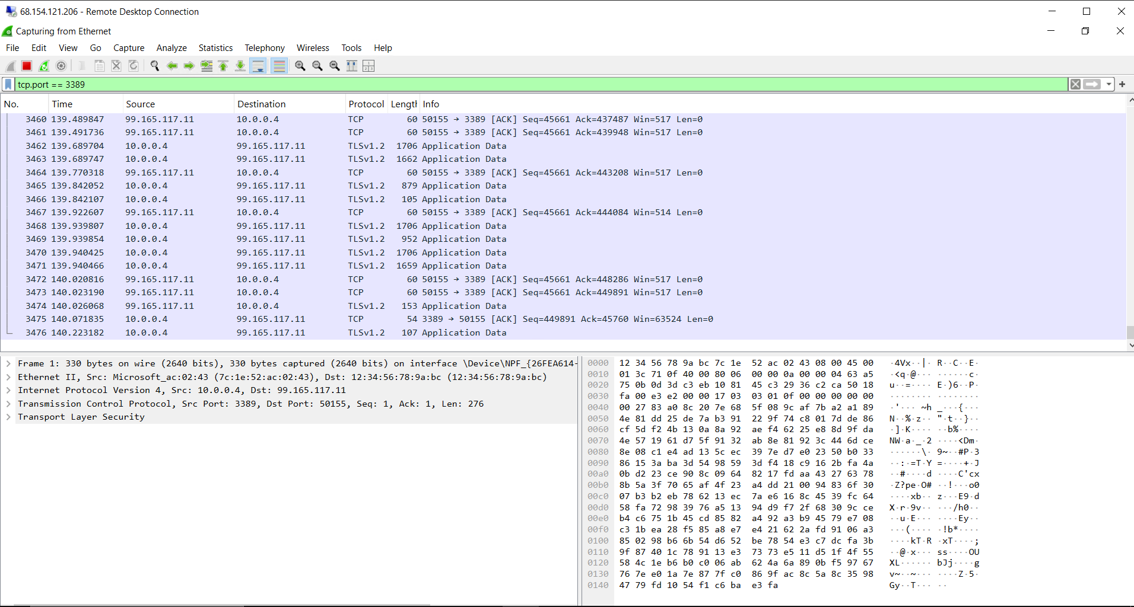Viewport: 1134px width, 607px height.
Task: Sort packets by Source column header
Action: (178, 104)
